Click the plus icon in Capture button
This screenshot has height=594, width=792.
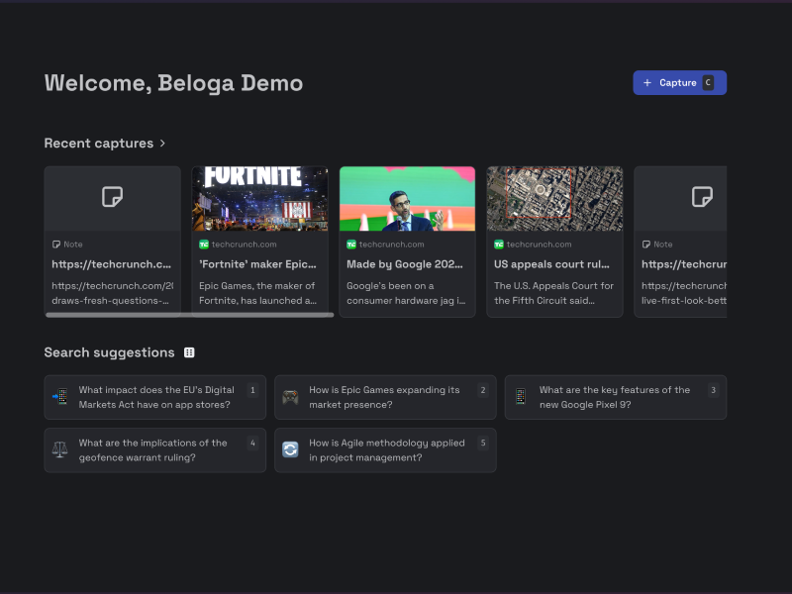tap(647, 83)
